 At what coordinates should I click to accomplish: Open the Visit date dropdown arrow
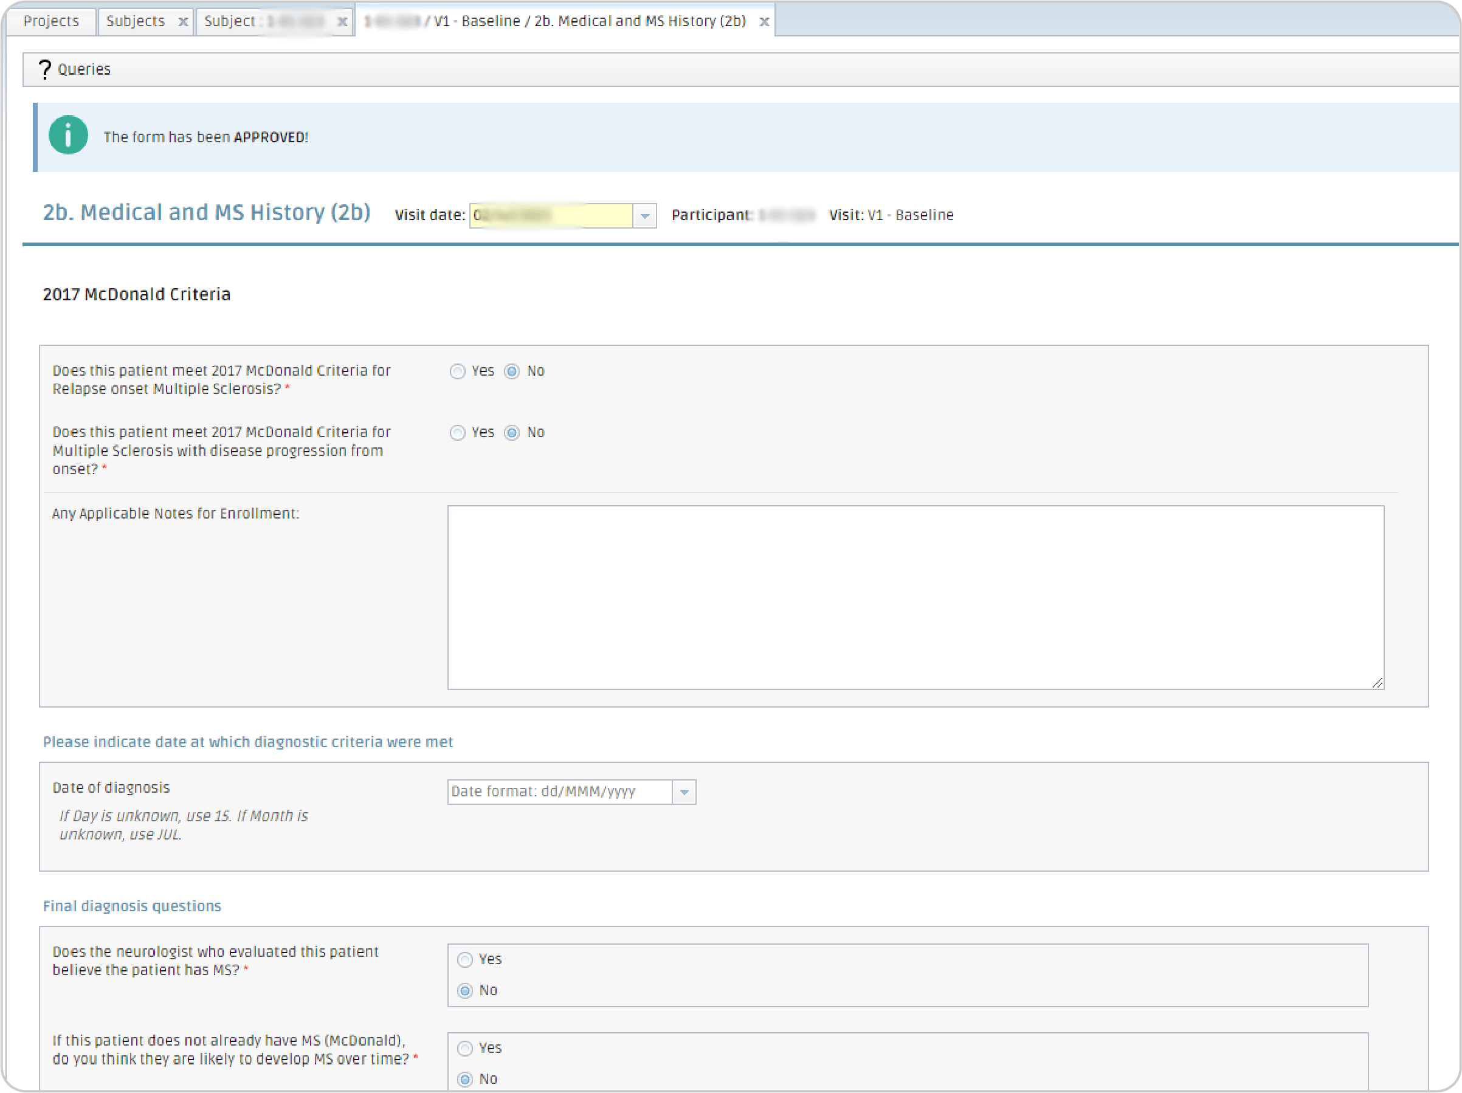click(x=644, y=216)
